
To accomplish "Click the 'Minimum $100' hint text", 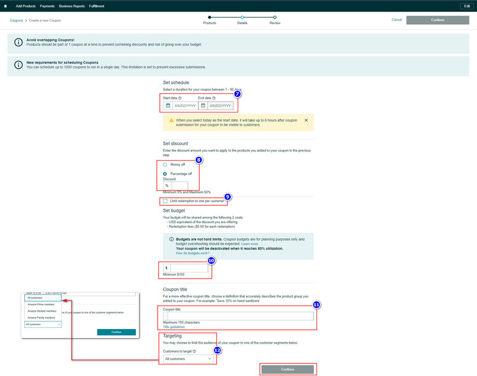I will (173, 274).
